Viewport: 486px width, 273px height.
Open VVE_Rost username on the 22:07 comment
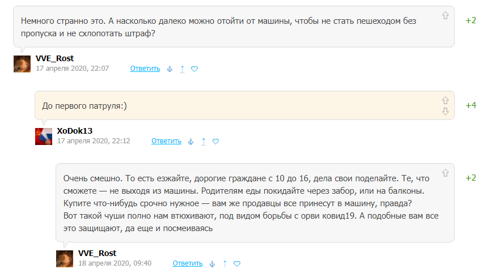click(54, 58)
